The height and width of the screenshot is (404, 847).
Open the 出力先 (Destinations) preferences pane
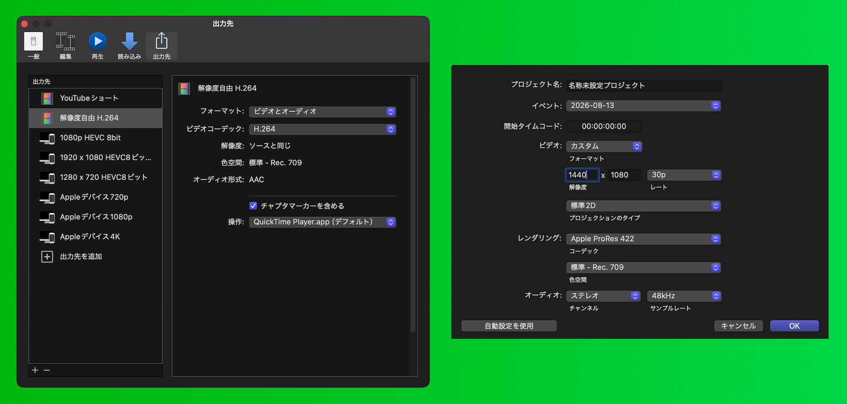click(x=161, y=46)
